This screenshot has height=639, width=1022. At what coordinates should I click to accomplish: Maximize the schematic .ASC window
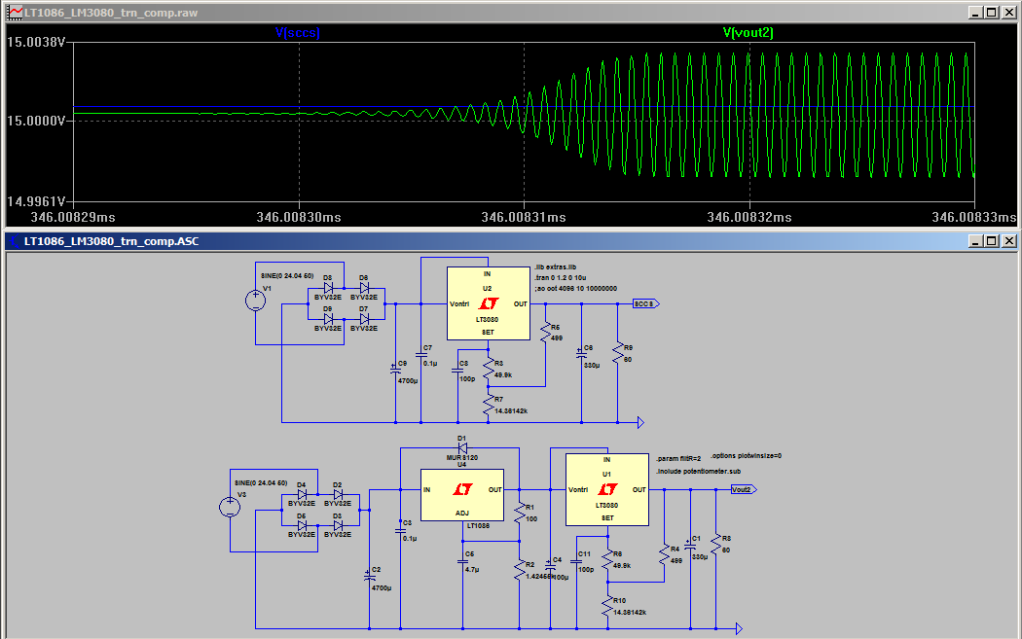pos(992,241)
